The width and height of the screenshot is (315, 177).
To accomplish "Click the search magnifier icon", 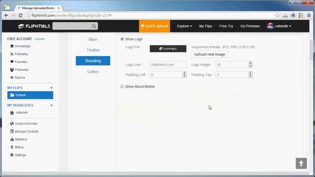I will pyautogui.click(x=94, y=26).
